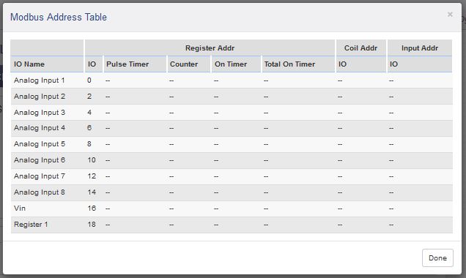Click register address 14 for Analog Input 8
This screenshot has width=466, height=278.
click(92, 192)
